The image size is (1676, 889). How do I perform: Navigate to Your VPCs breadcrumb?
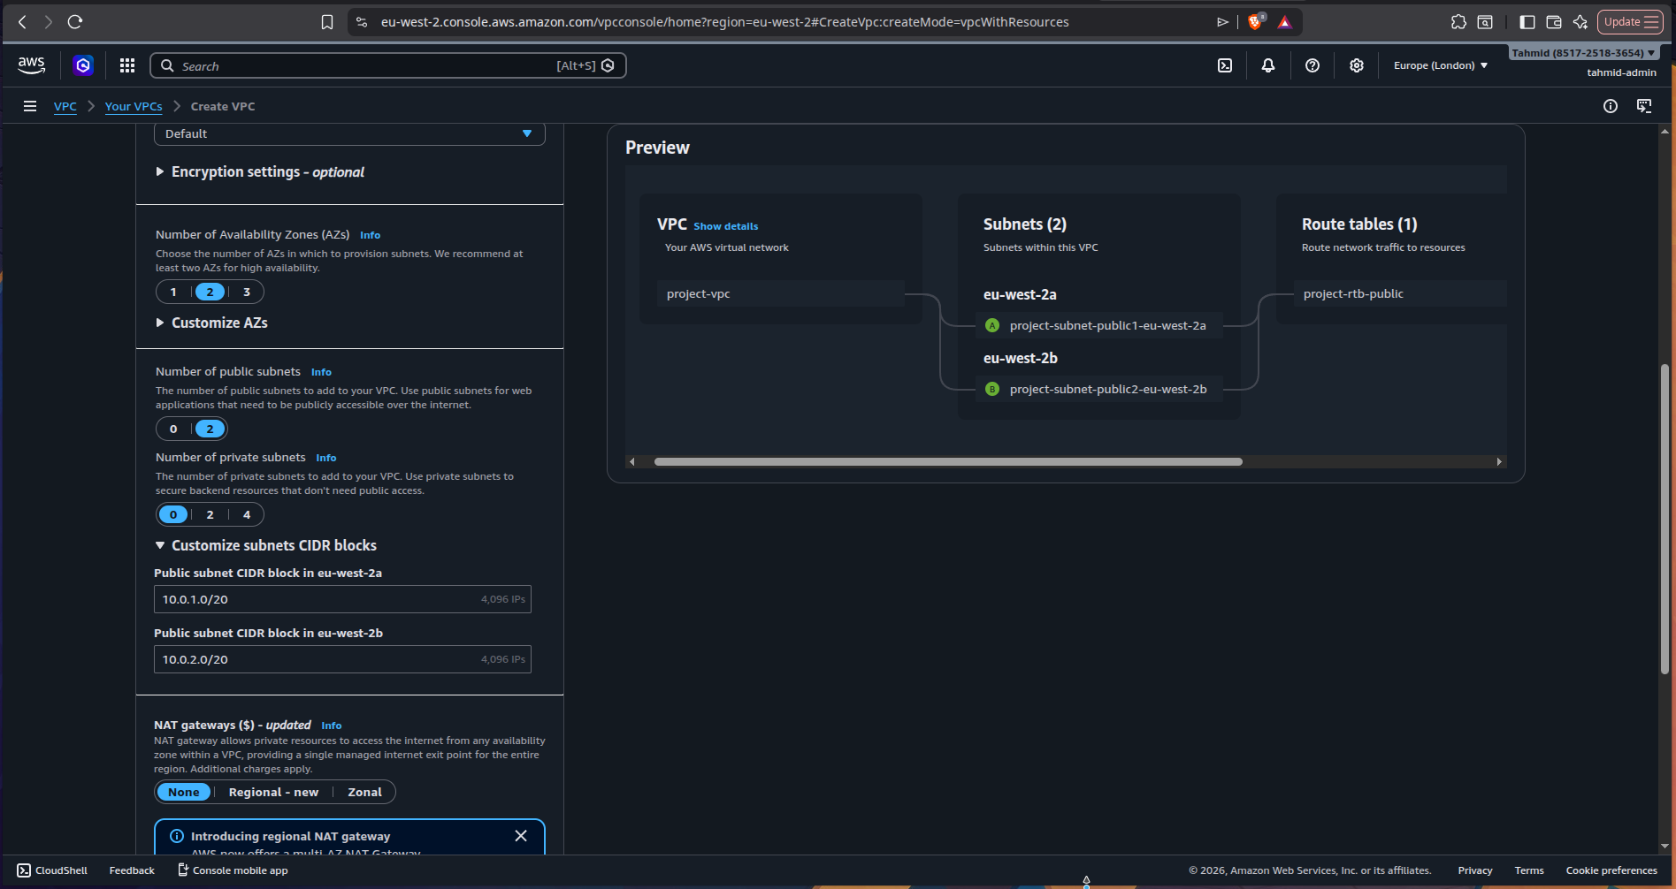coord(134,106)
